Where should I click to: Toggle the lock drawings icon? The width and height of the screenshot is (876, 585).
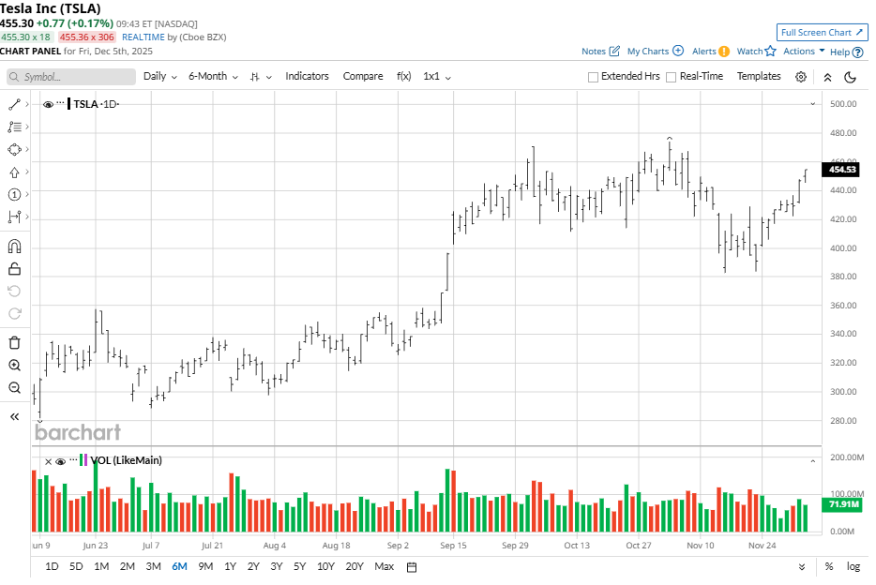click(x=14, y=269)
